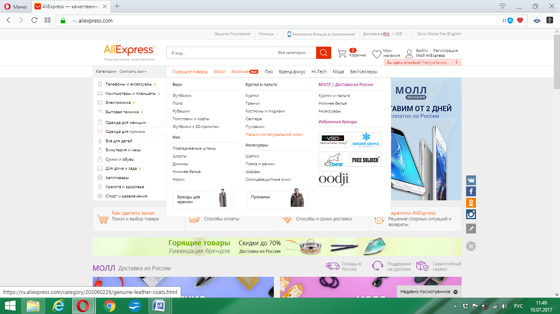Open the Instagram social icon
This screenshot has width=560, height=314.
tap(471, 214)
